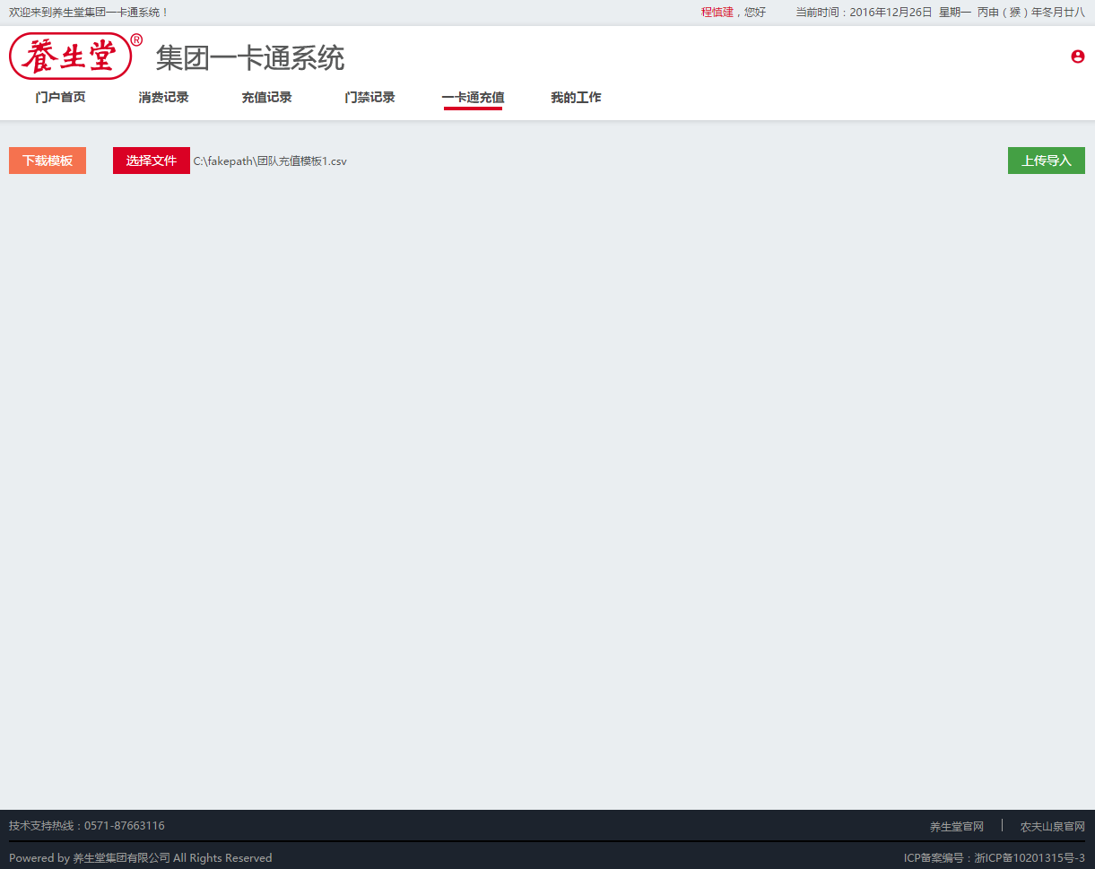
Task: Click the 集团一卡通系统 title text
Action: [x=250, y=58]
